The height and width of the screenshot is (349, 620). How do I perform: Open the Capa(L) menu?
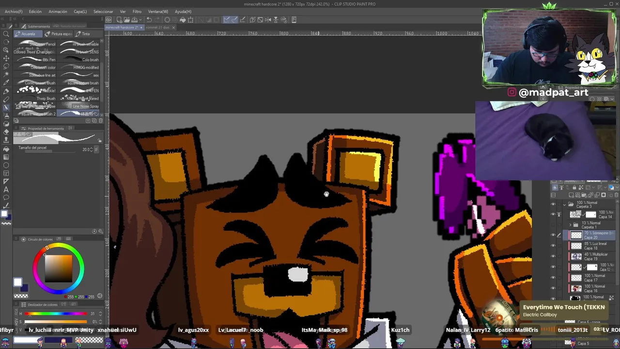point(80,12)
